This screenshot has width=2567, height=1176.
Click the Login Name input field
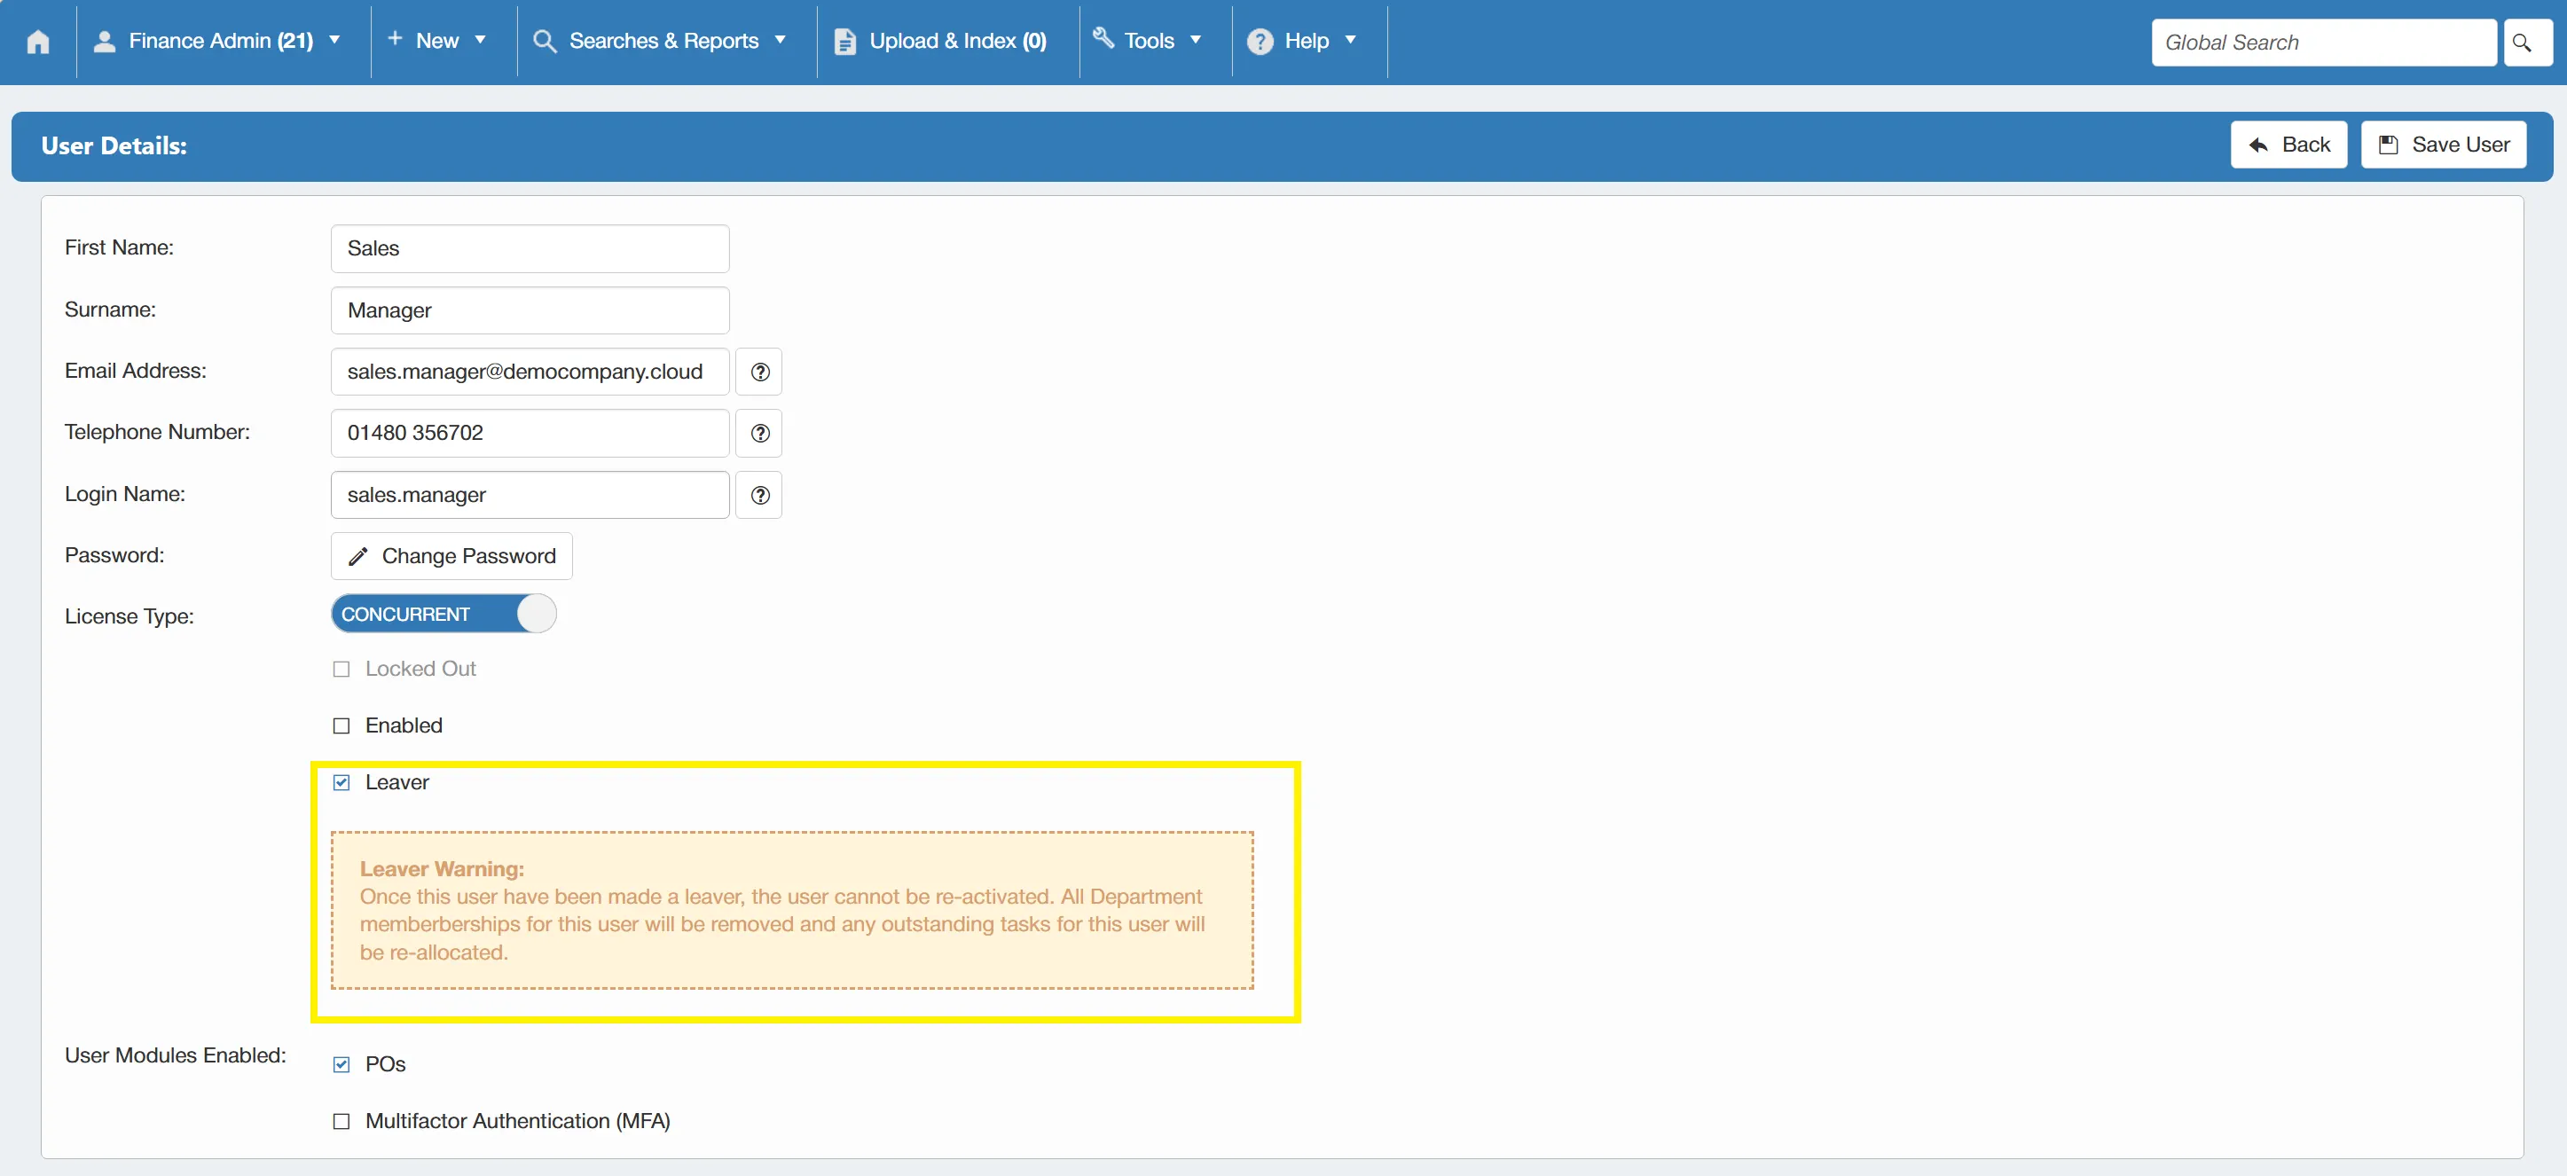click(530, 495)
